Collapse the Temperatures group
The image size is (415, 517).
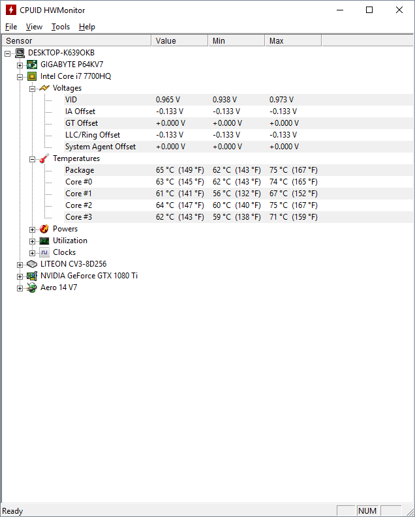click(x=32, y=159)
